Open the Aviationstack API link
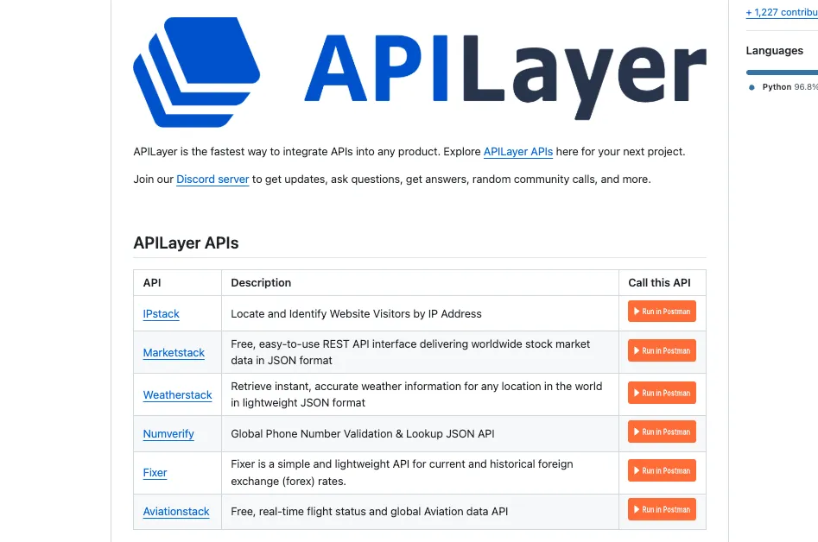The width and height of the screenshot is (818, 542). [176, 512]
